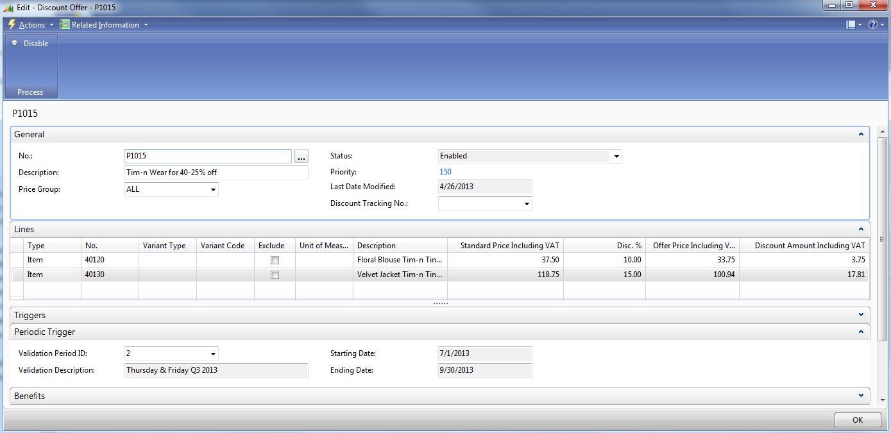Image resolution: width=891 pixels, height=433 pixels.
Task: Open the Related Information menu
Action: click(x=105, y=24)
